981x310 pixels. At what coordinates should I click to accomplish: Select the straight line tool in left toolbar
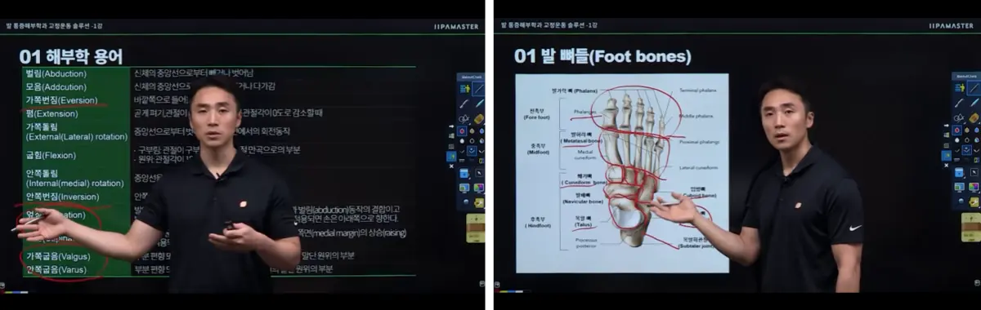coord(479,87)
